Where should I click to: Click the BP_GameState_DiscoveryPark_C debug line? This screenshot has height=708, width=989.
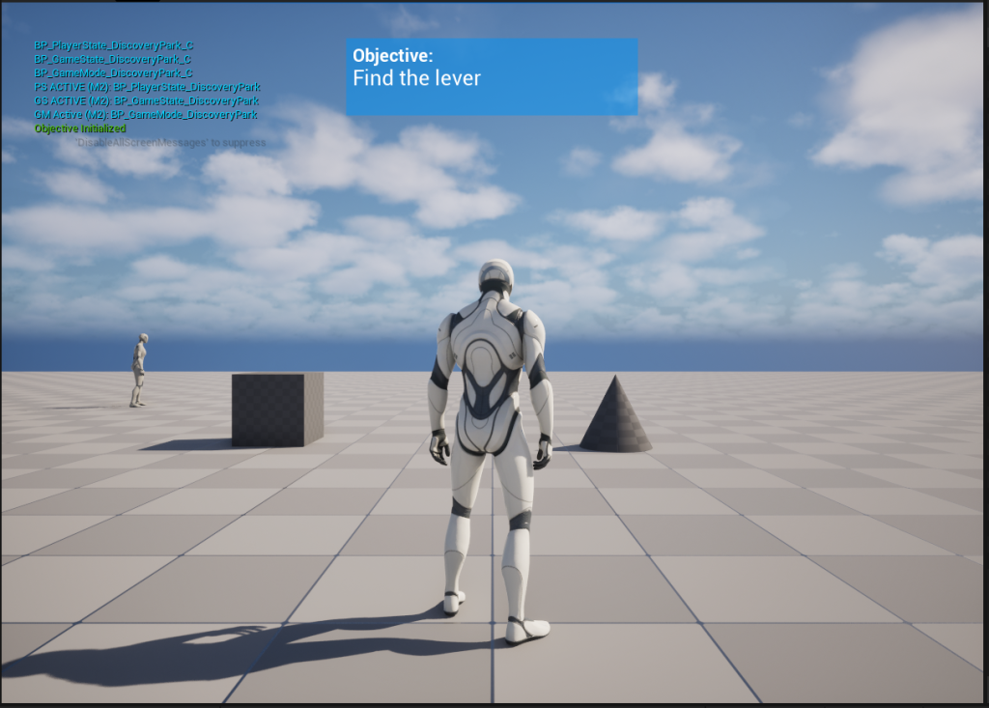pyautogui.click(x=113, y=59)
